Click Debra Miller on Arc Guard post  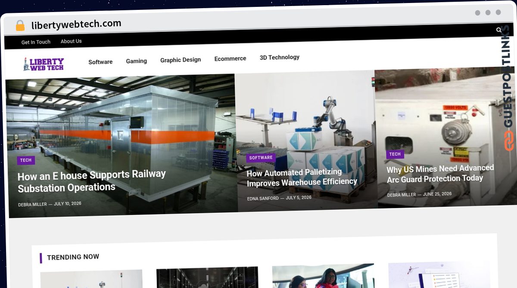[x=402, y=195]
